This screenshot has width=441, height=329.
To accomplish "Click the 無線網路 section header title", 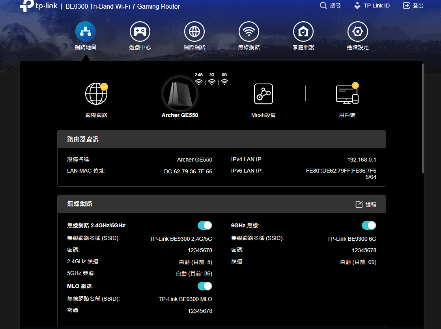I will [80, 204].
